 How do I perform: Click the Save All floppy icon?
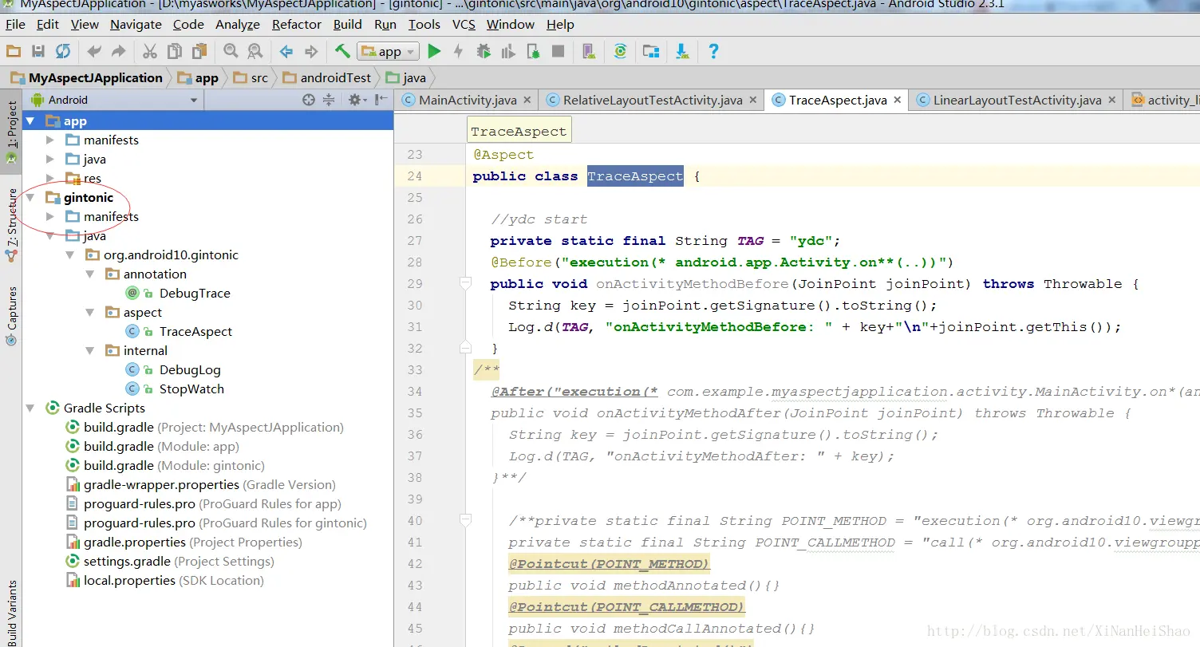[x=37, y=51]
